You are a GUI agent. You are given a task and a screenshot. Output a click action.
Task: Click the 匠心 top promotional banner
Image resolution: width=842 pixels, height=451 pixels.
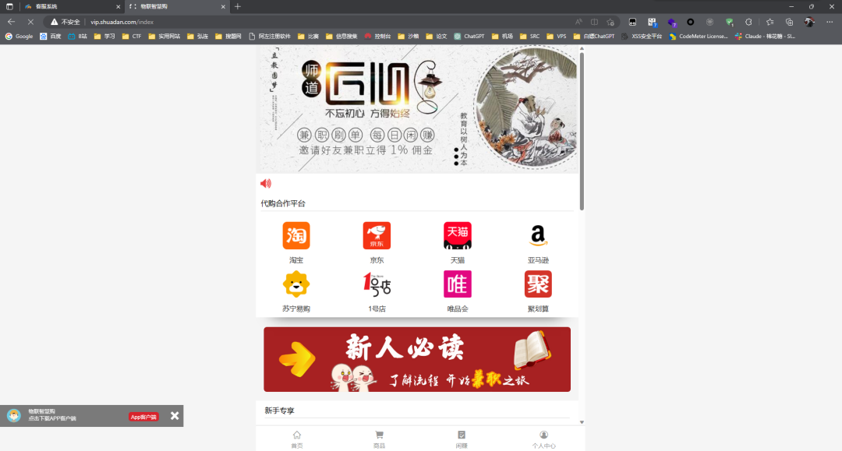tap(417, 109)
